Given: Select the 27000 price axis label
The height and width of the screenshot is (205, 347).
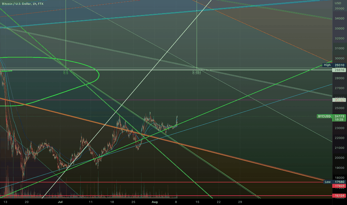Looking at the screenshot, I should 339,88.
